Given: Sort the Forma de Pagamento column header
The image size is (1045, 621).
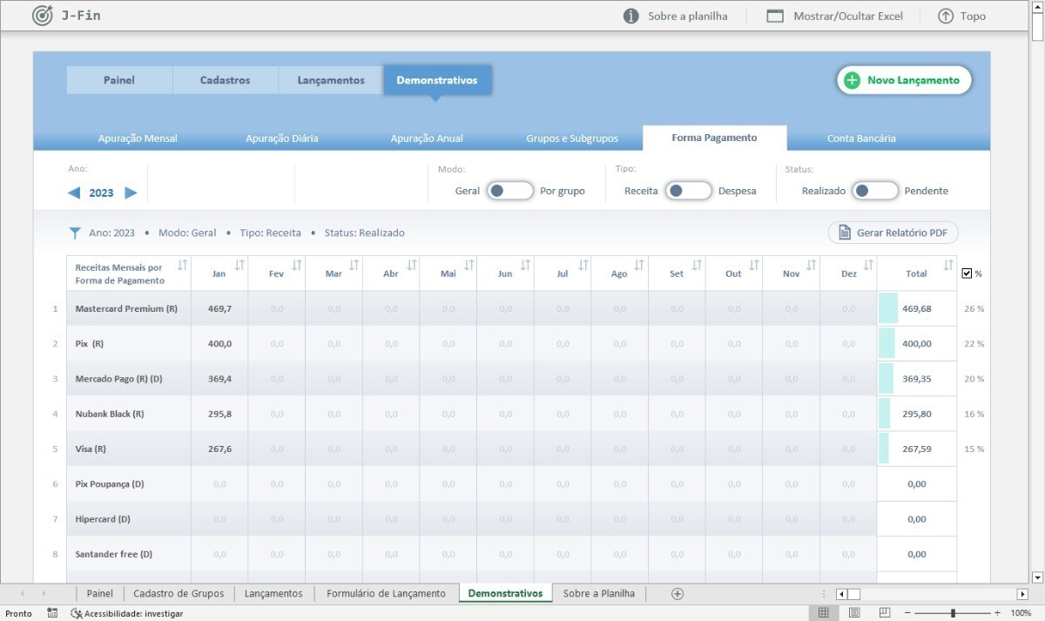Looking at the screenshot, I should 182,265.
